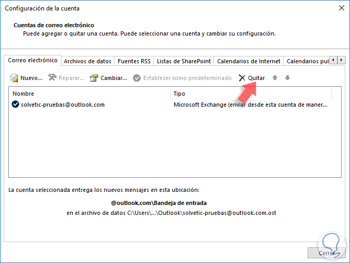This screenshot has height=263, width=350.
Task: Select the solvetic-pruebas@outlook.com account name
Action: tap(63, 105)
